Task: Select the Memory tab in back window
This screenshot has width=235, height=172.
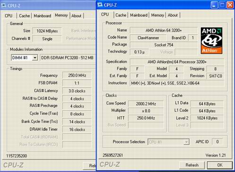Action: (x=61, y=15)
